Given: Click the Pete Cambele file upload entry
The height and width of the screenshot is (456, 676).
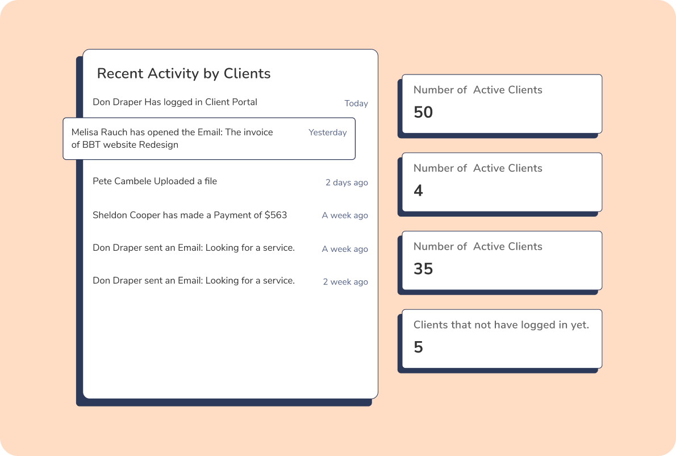Looking at the screenshot, I should pos(155,181).
